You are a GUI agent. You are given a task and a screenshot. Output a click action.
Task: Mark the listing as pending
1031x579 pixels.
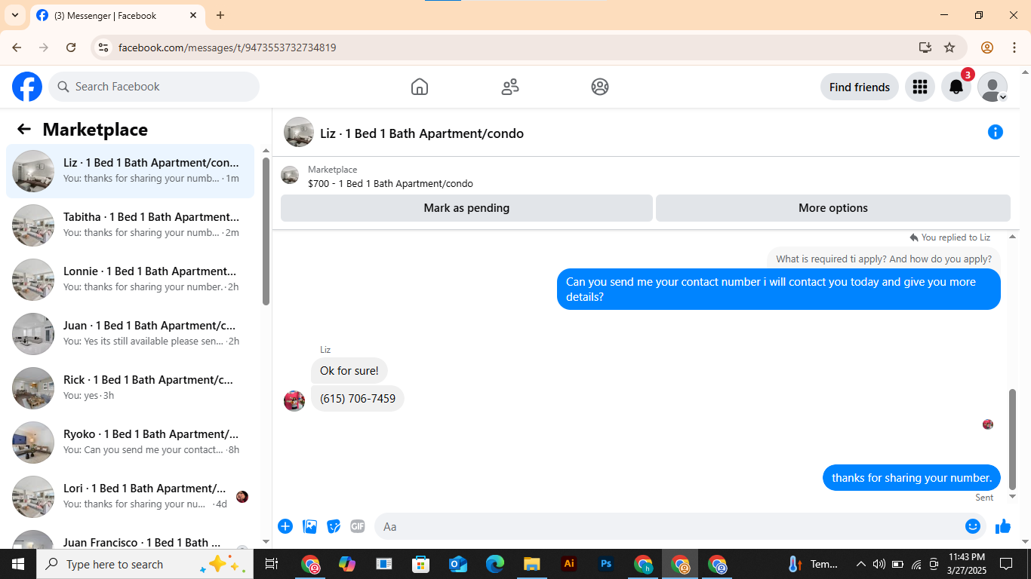pos(466,208)
